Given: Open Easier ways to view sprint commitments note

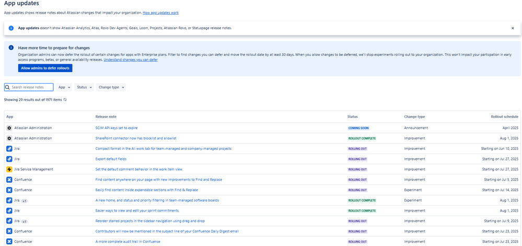Looking at the screenshot, I should click(x=137, y=210).
